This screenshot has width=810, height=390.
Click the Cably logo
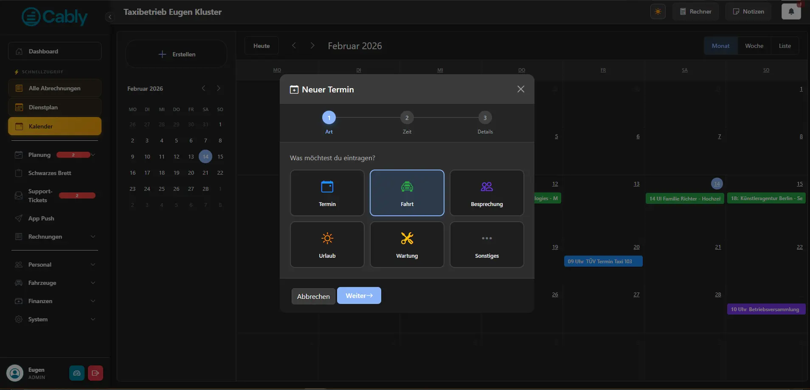[54, 17]
